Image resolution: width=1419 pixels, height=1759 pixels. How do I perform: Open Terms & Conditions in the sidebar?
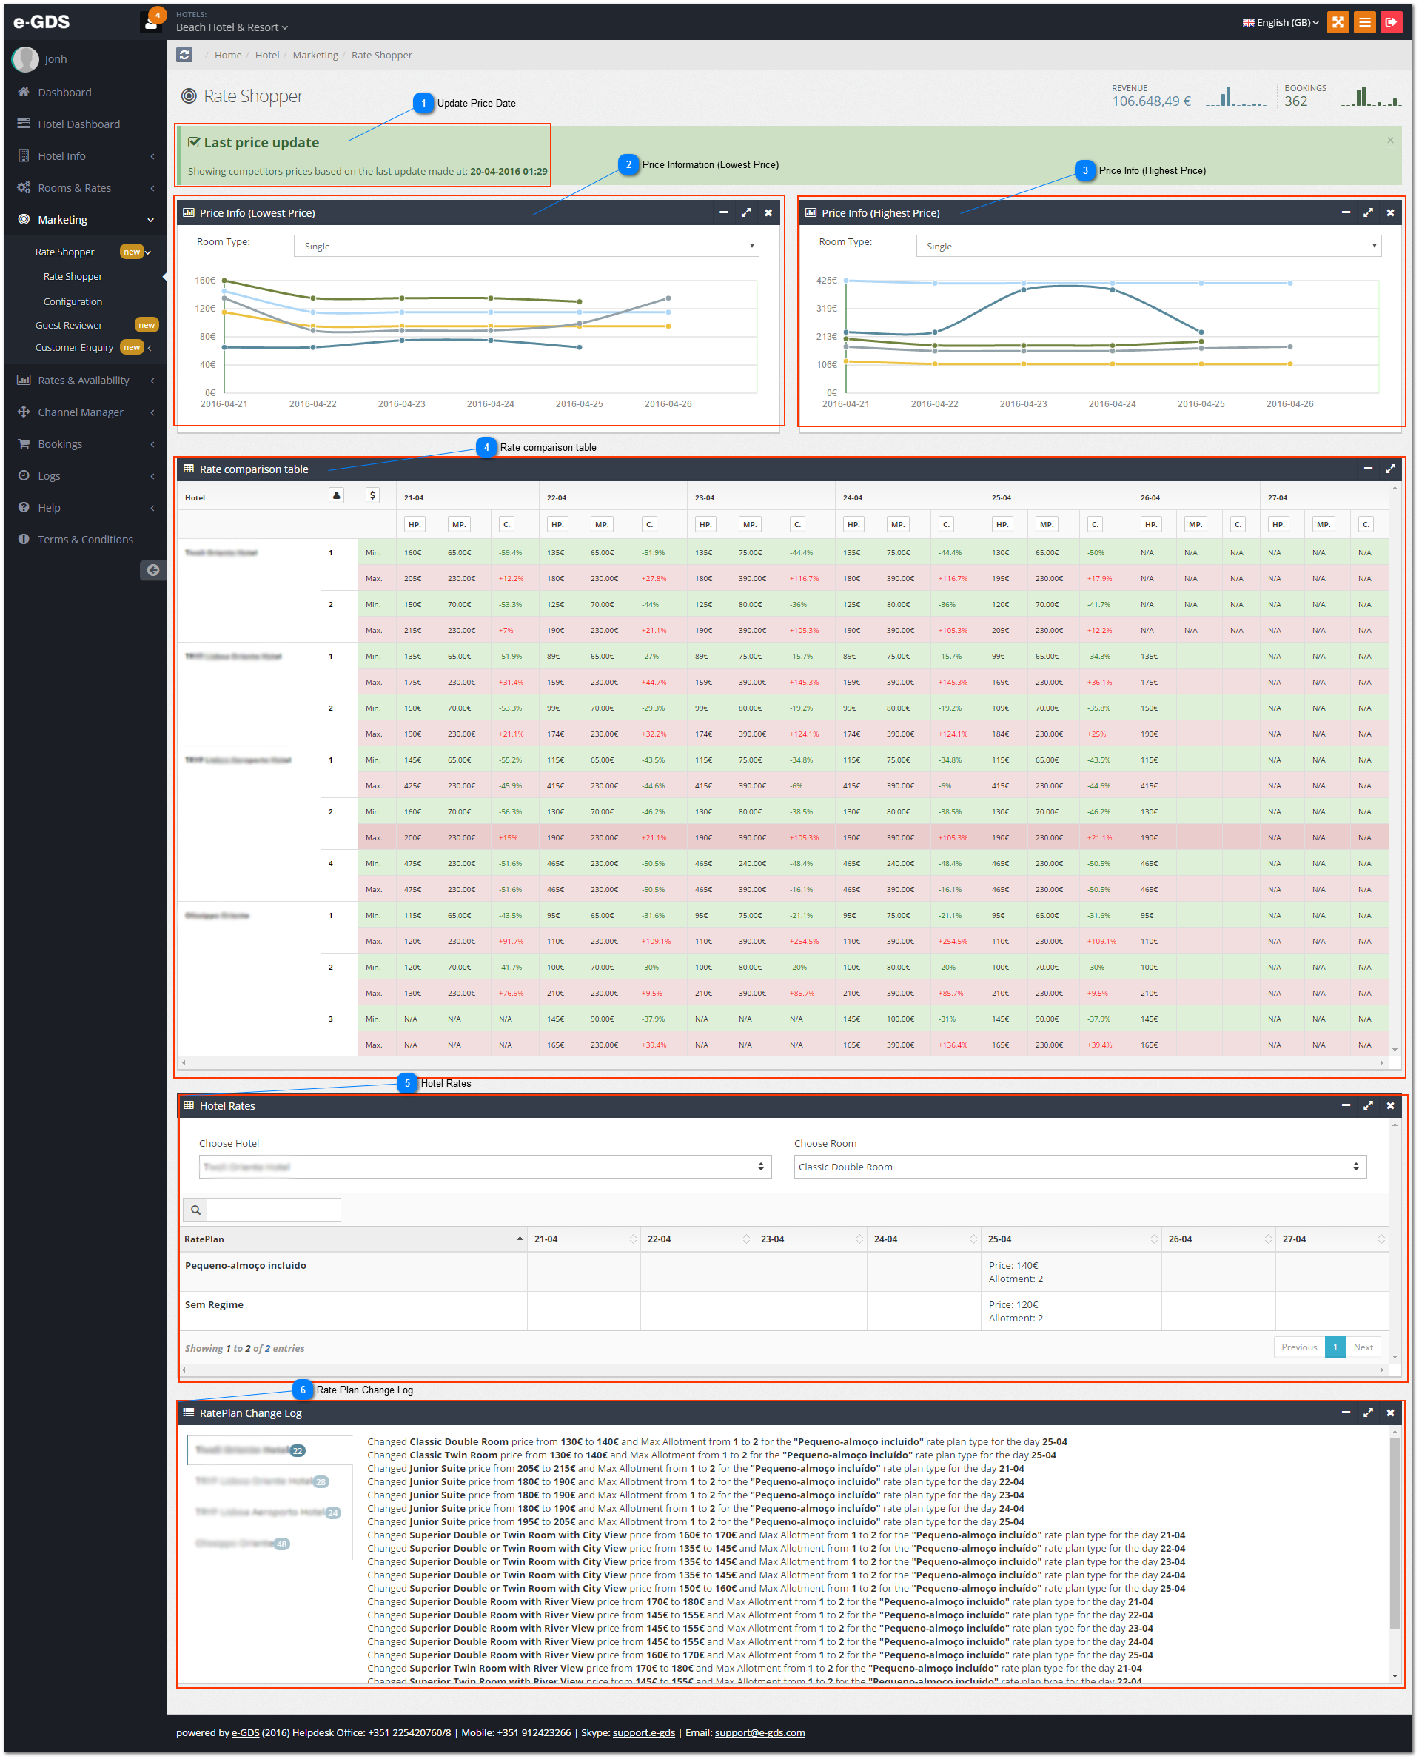(85, 540)
